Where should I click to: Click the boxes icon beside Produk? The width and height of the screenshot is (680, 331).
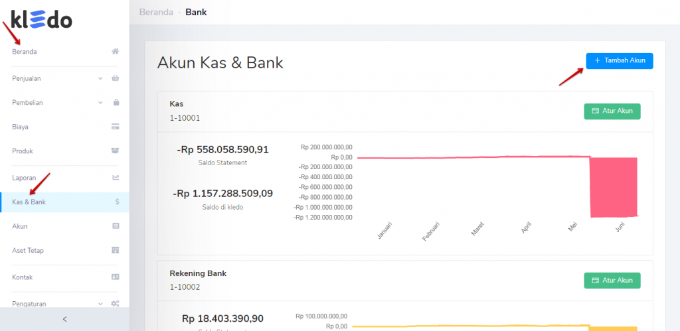point(115,151)
